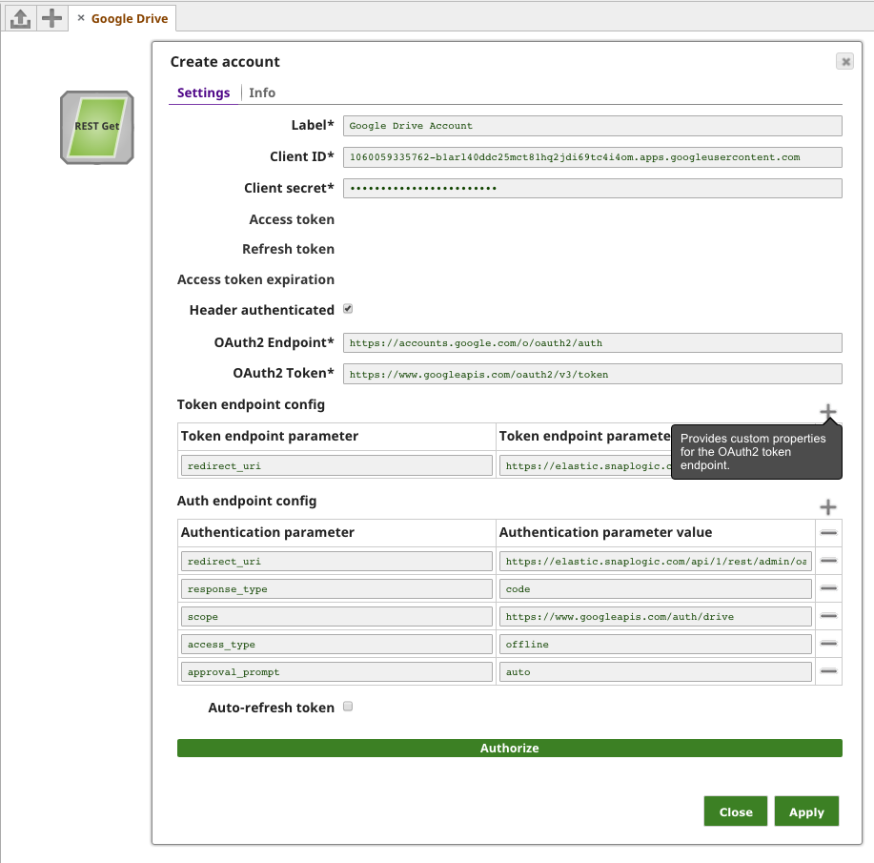This screenshot has height=863, width=874.
Task: Remove the scope authentication parameter row
Action: point(828,615)
